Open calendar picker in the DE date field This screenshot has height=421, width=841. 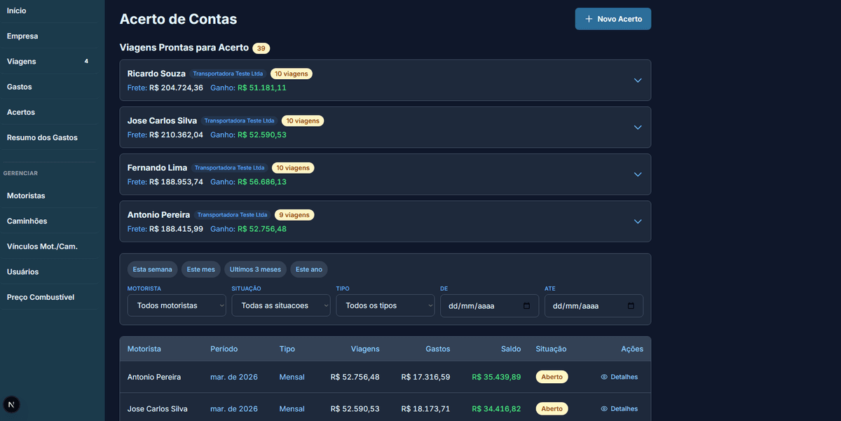(526, 306)
